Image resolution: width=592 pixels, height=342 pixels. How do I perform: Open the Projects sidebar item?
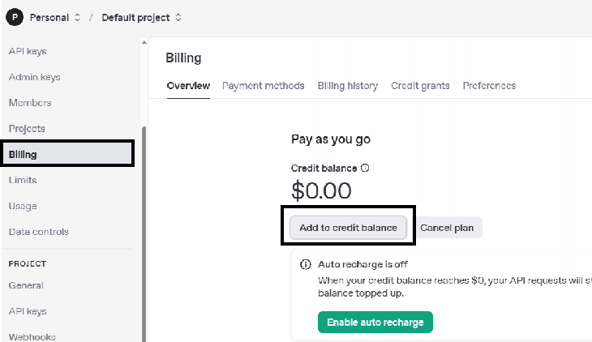point(27,129)
